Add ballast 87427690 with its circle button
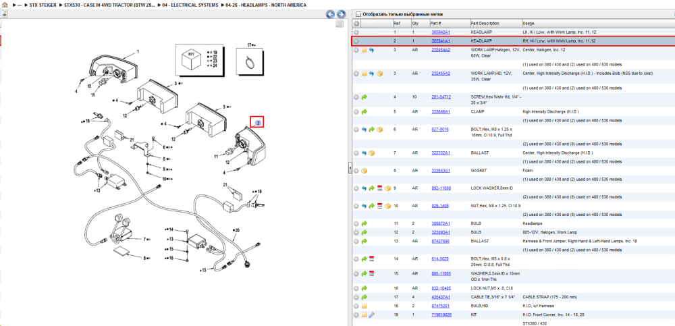The height and width of the screenshot is (326, 675). click(356, 241)
